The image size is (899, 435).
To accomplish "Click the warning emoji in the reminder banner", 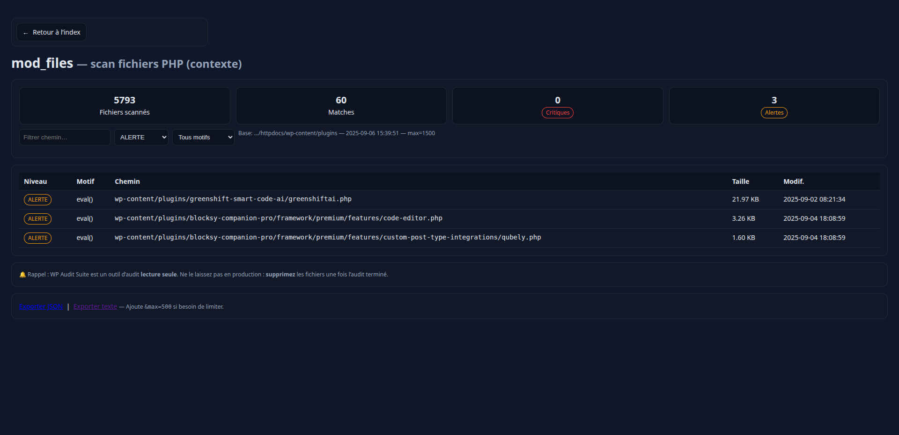I will tap(22, 275).
